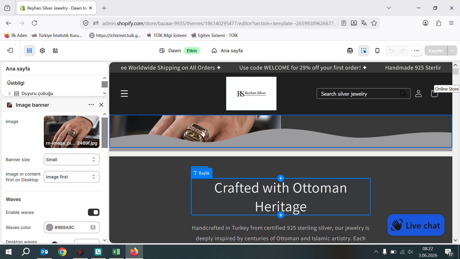Click the redo arrow icon
Viewport: 460px width, 259px height.
coord(403,51)
